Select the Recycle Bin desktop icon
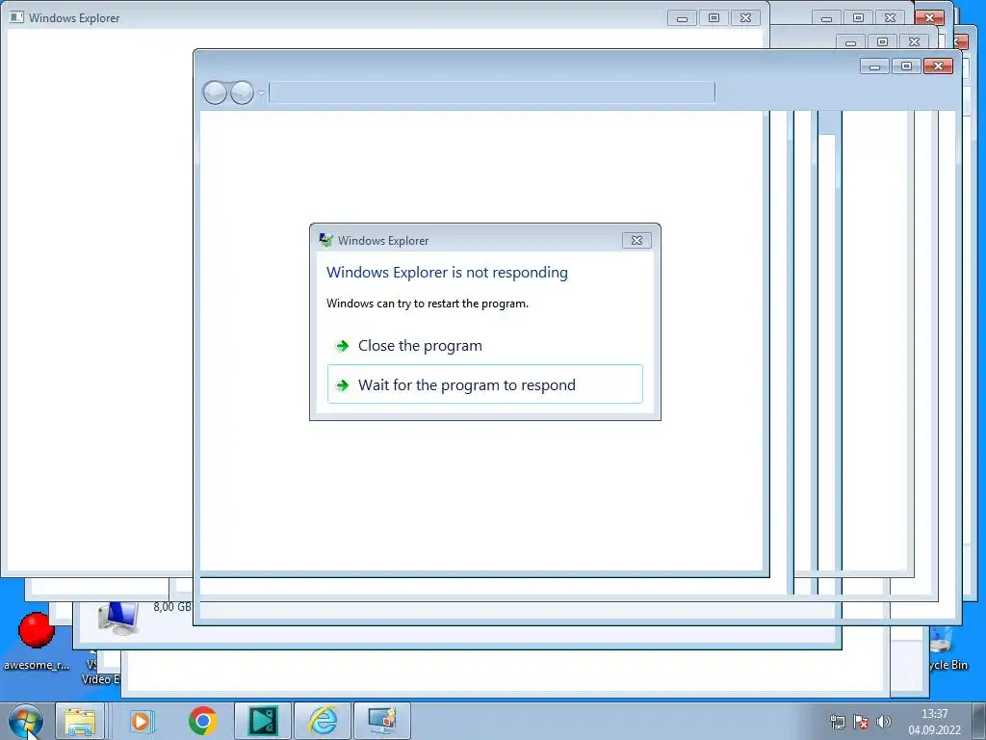This screenshot has height=740, width=986. (x=948, y=649)
